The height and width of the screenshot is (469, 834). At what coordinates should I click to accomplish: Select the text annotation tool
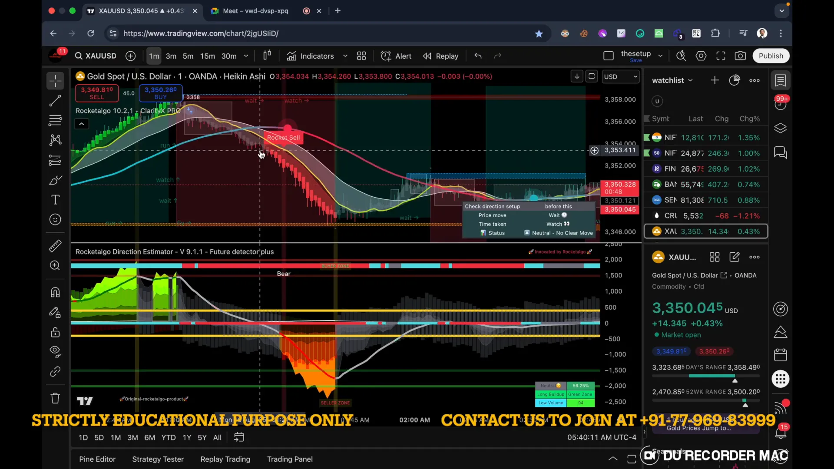(x=55, y=200)
